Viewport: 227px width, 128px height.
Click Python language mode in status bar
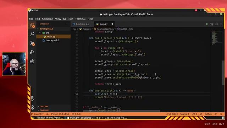pos(208,114)
